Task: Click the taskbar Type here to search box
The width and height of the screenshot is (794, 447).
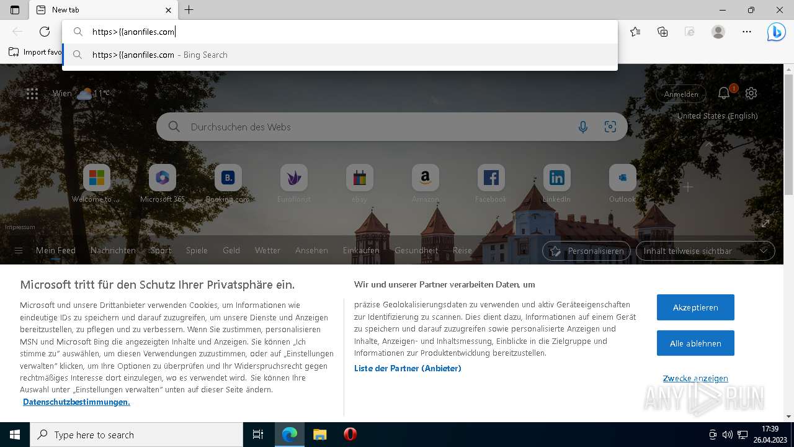Action: pos(136,435)
